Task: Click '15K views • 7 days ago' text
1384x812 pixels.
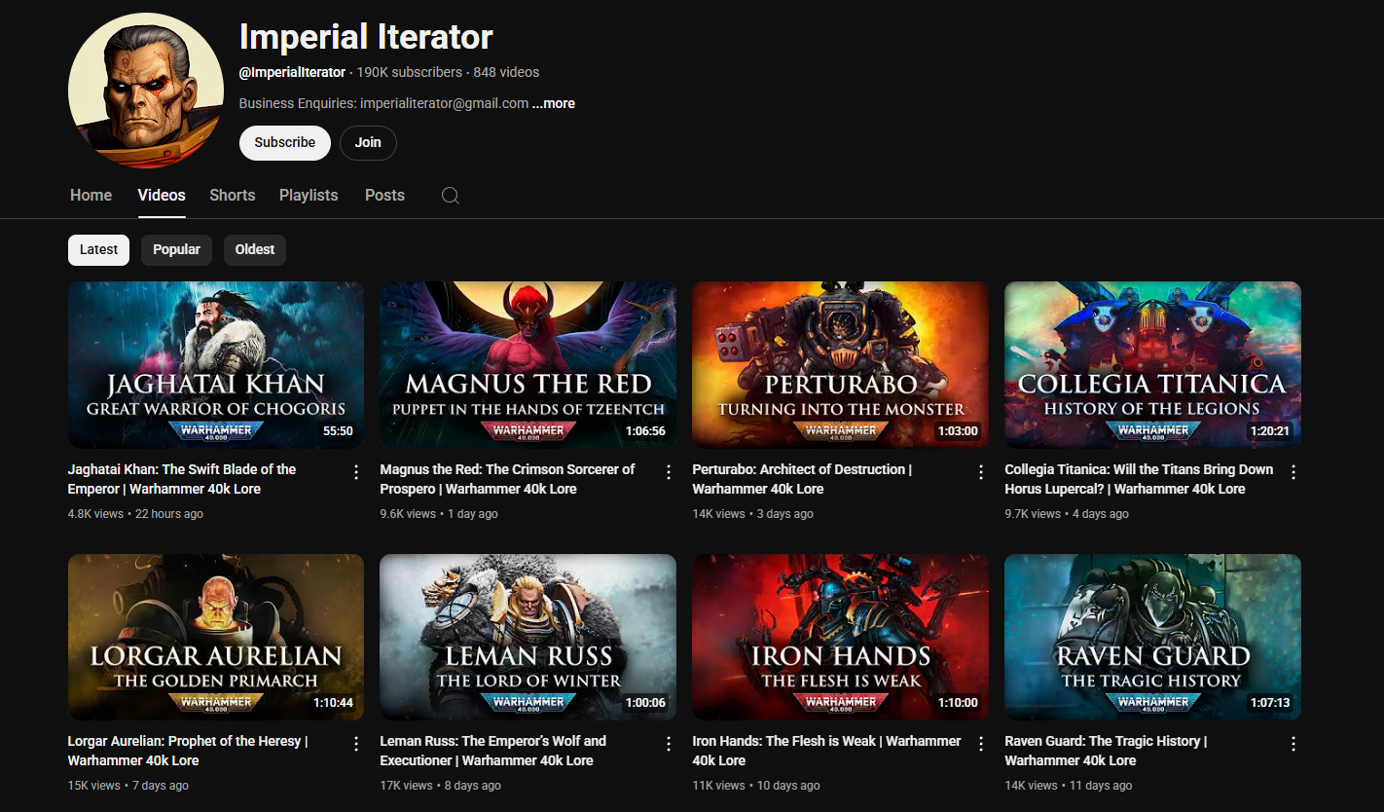Action: 127,786
